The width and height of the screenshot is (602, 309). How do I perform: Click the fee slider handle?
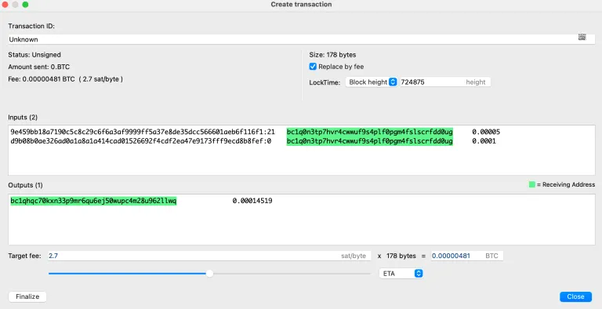(x=209, y=273)
